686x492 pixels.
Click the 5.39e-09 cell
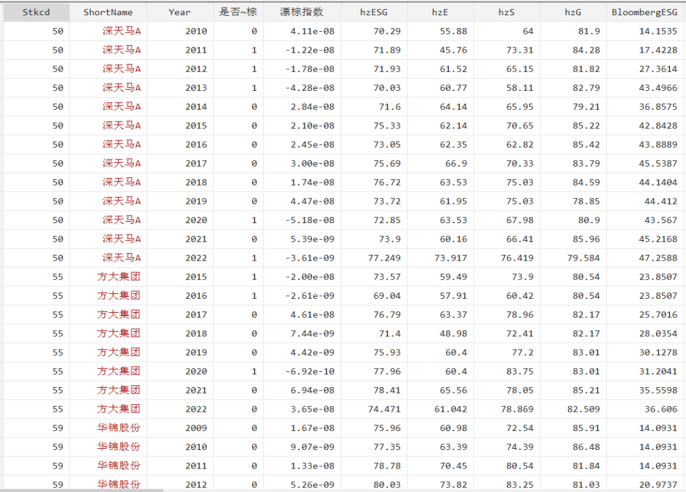coord(302,239)
